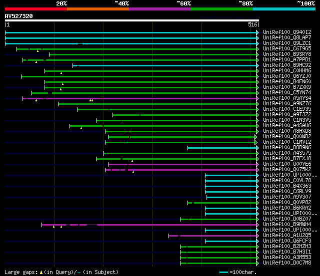Click the purple alignment bar for UniRef100_Q00YE6

[182, 164]
